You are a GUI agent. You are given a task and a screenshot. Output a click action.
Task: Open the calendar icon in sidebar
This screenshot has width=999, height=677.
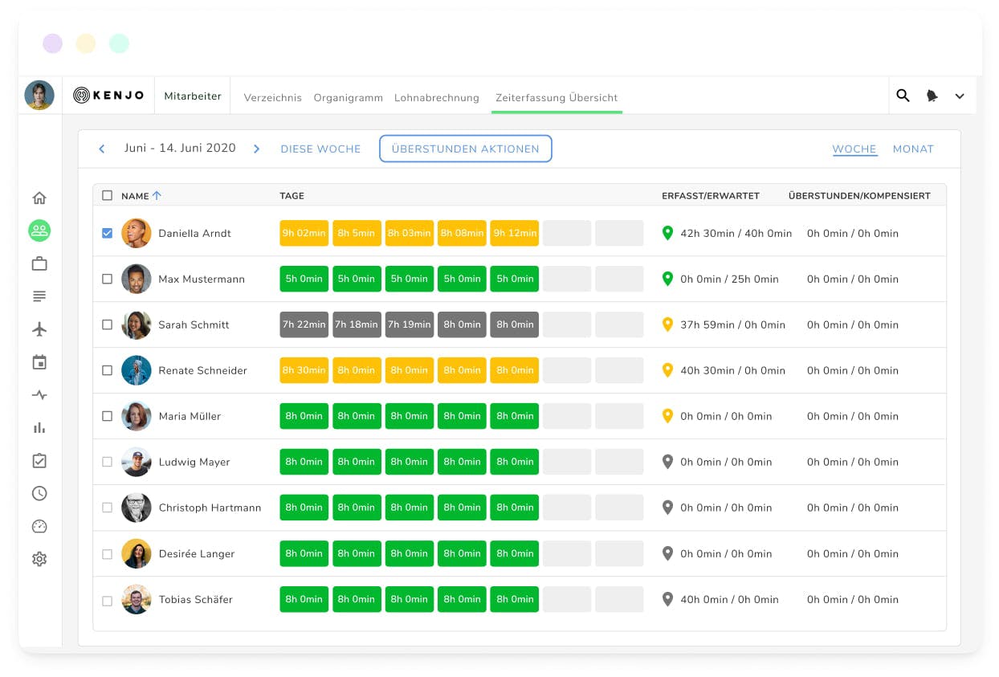39,362
